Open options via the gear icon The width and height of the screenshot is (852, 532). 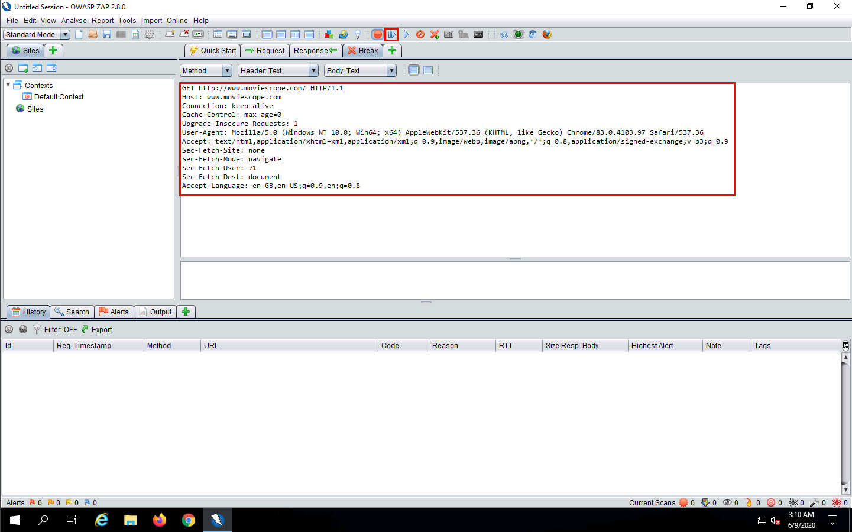150,34
